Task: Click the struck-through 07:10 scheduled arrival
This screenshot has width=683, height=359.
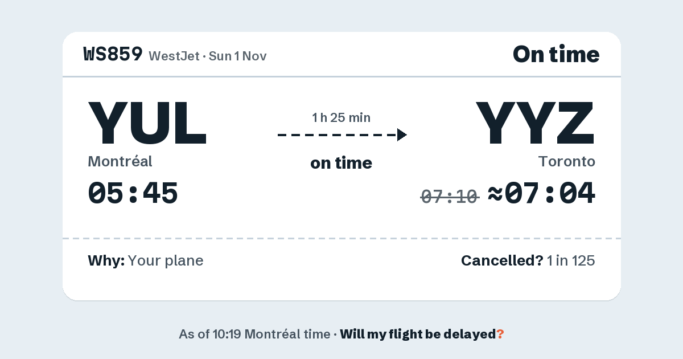Action: (450, 197)
